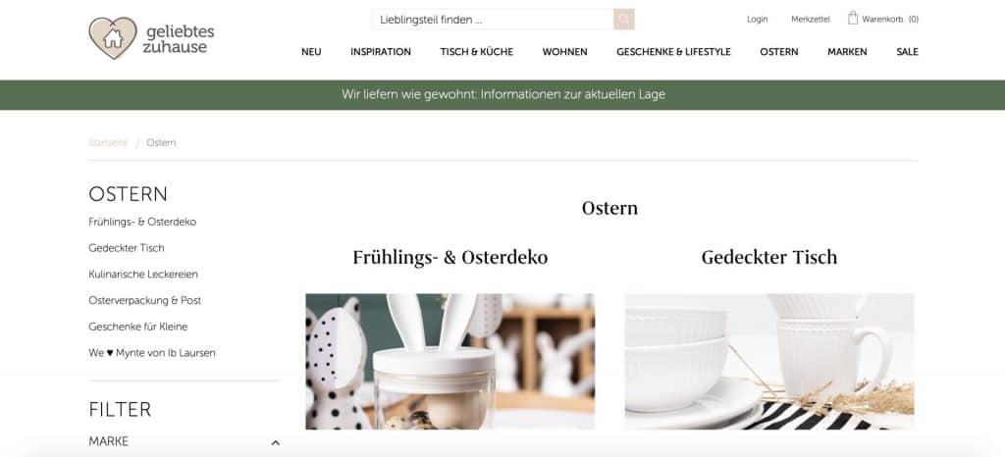This screenshot has width=1005, height=457.
Task: Open the Merkzettel wishlist link
Action: (810, 20)
